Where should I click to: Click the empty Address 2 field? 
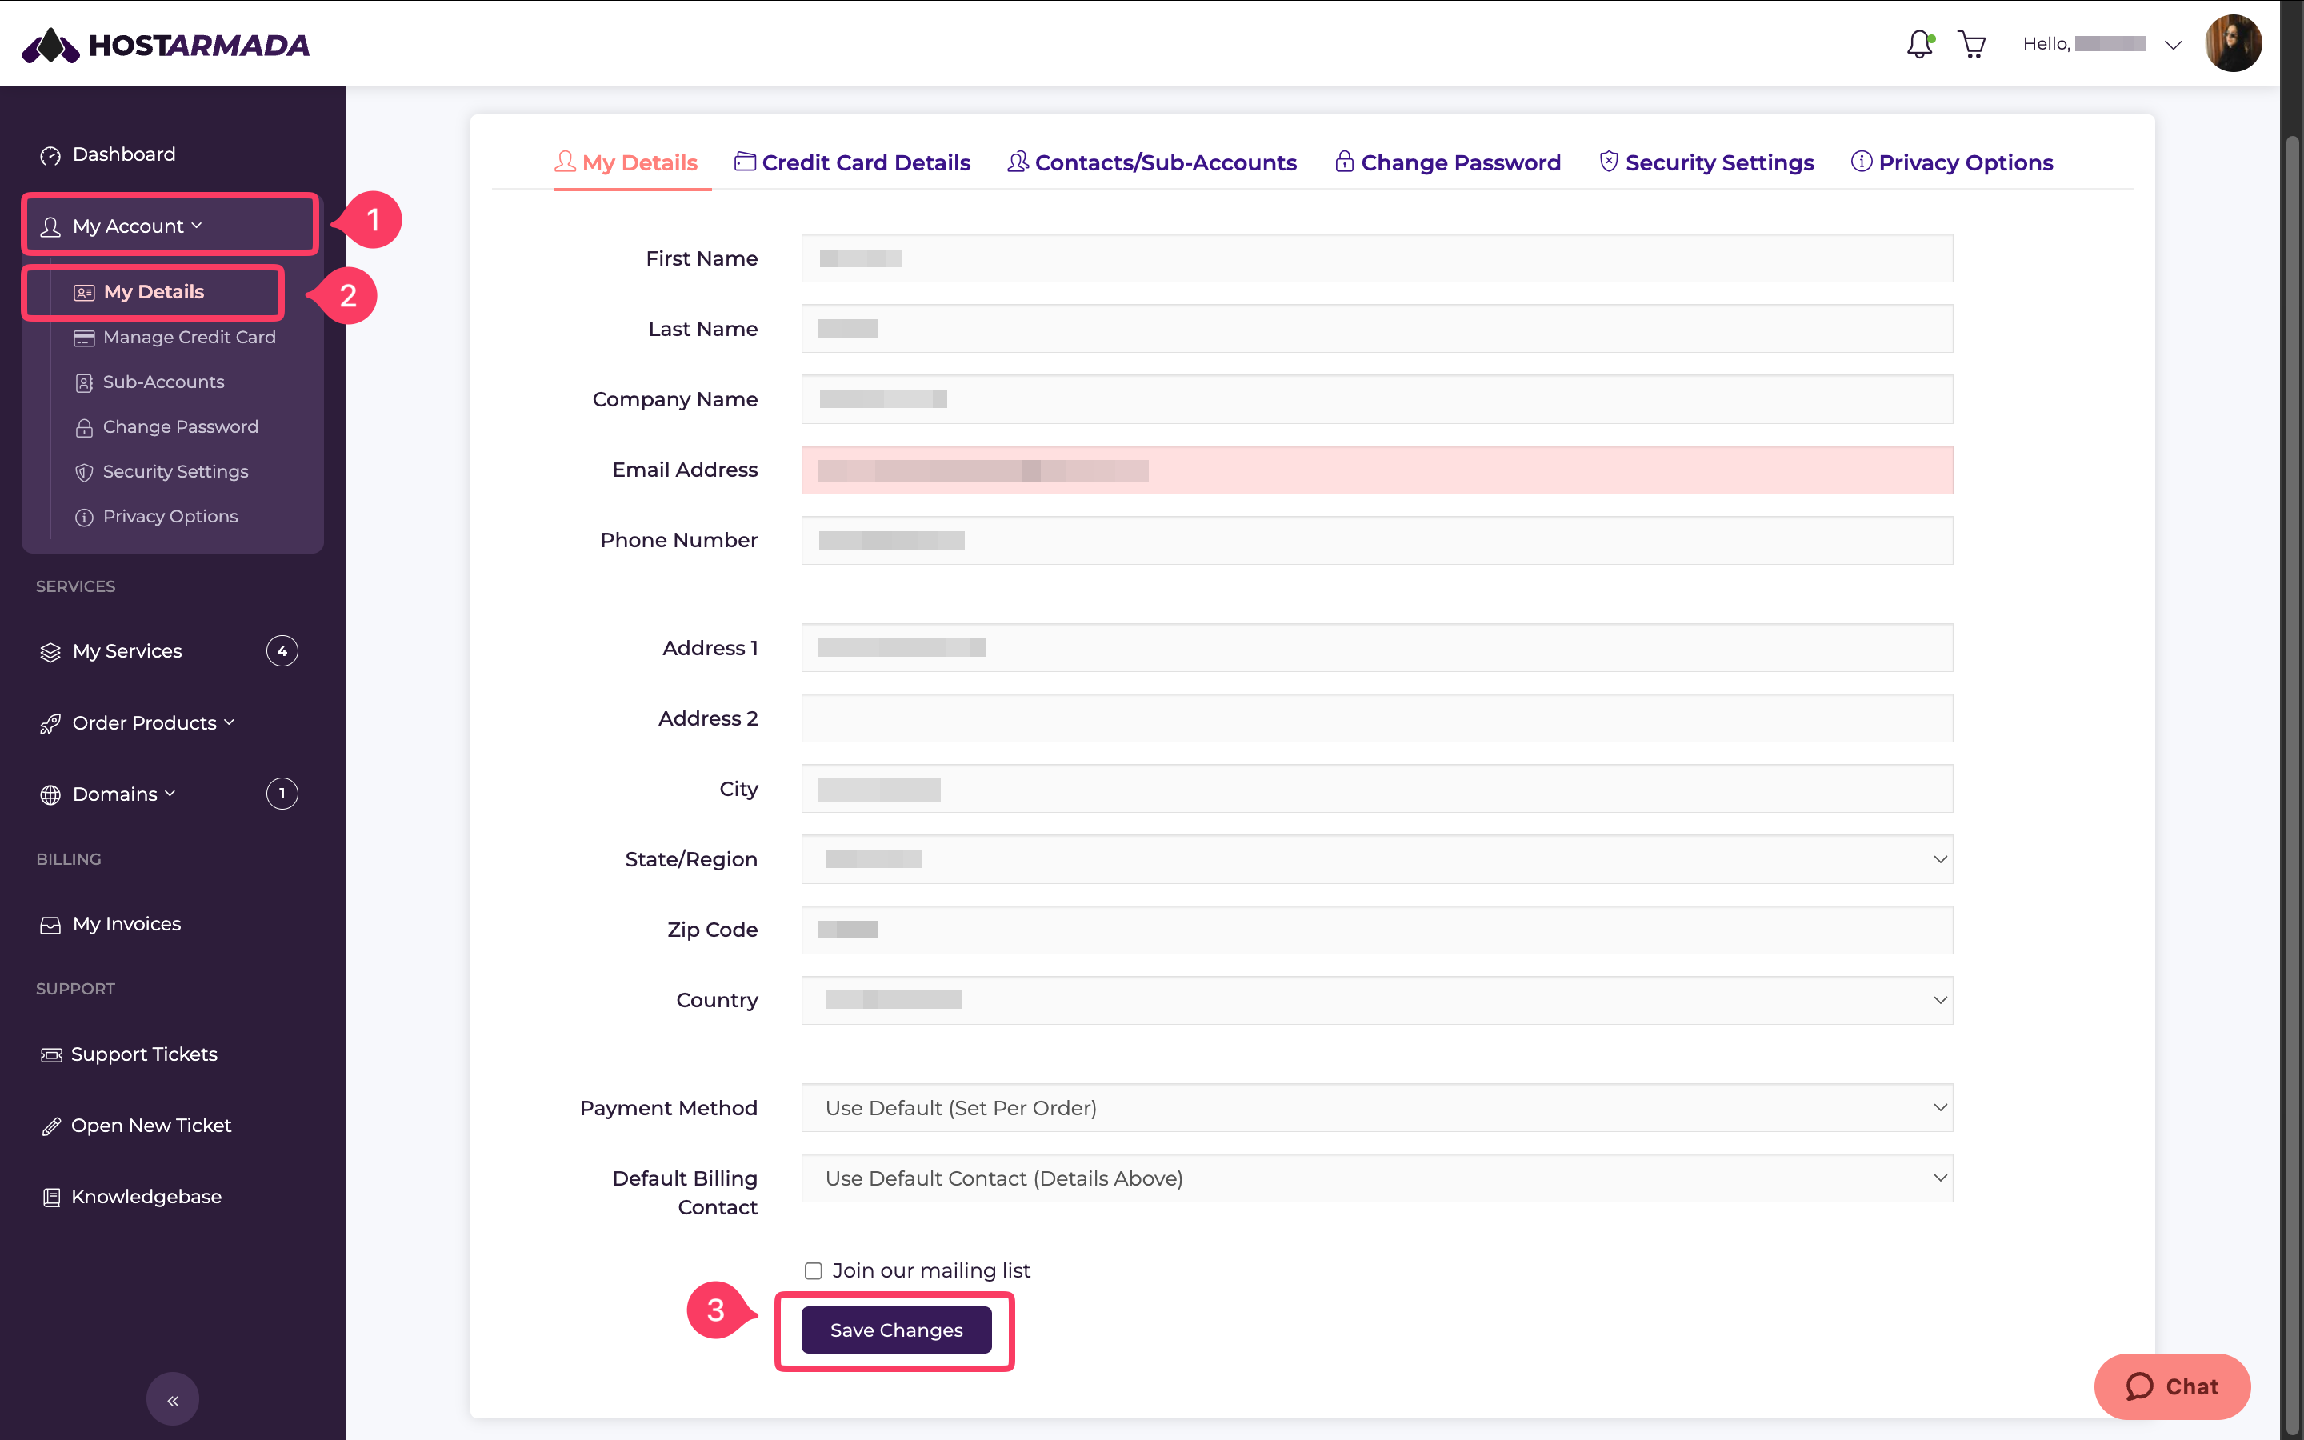coord(1377,718)
